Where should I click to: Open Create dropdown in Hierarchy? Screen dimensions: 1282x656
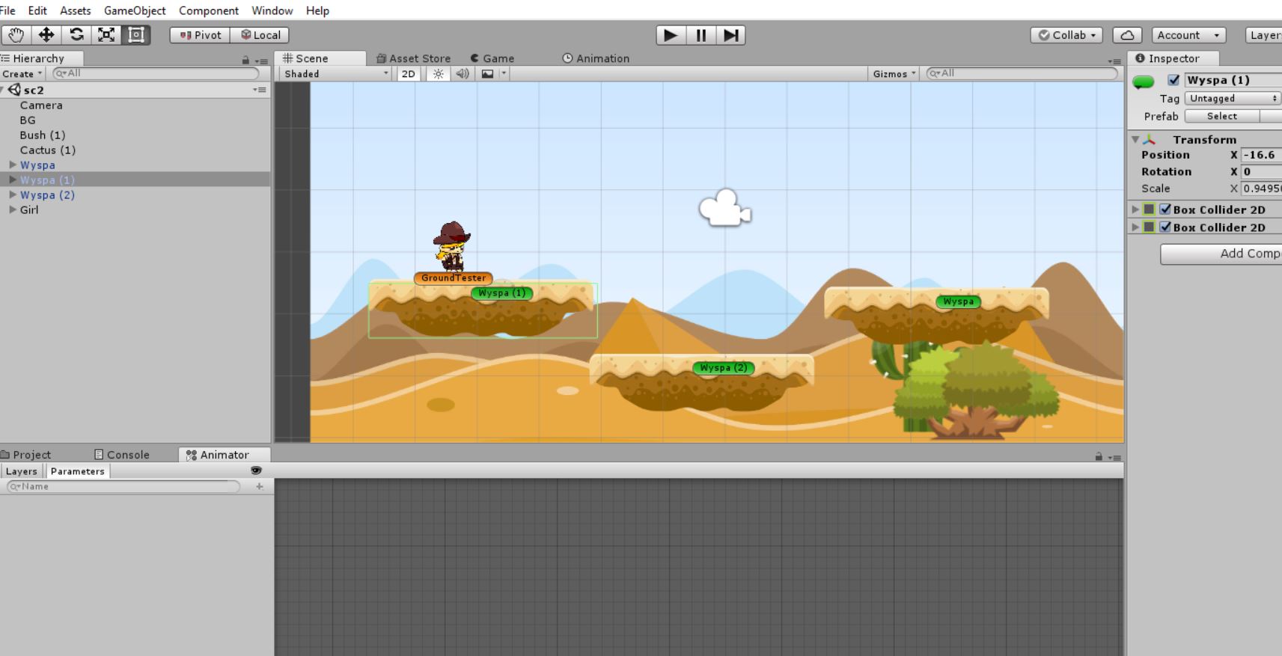coord(22,73)
